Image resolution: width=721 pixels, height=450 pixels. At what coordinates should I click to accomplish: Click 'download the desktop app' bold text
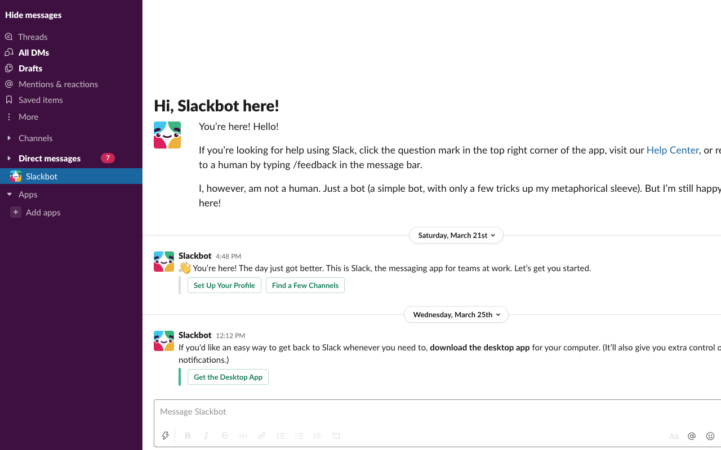(480, 348)
